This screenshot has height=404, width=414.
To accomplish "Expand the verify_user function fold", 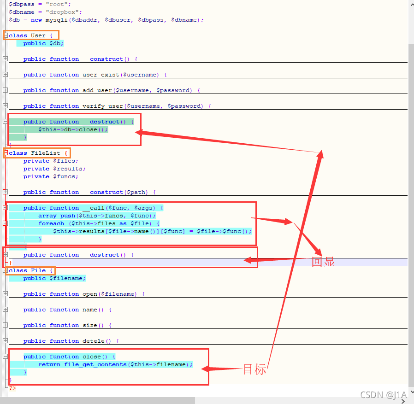I will point(5,105).
